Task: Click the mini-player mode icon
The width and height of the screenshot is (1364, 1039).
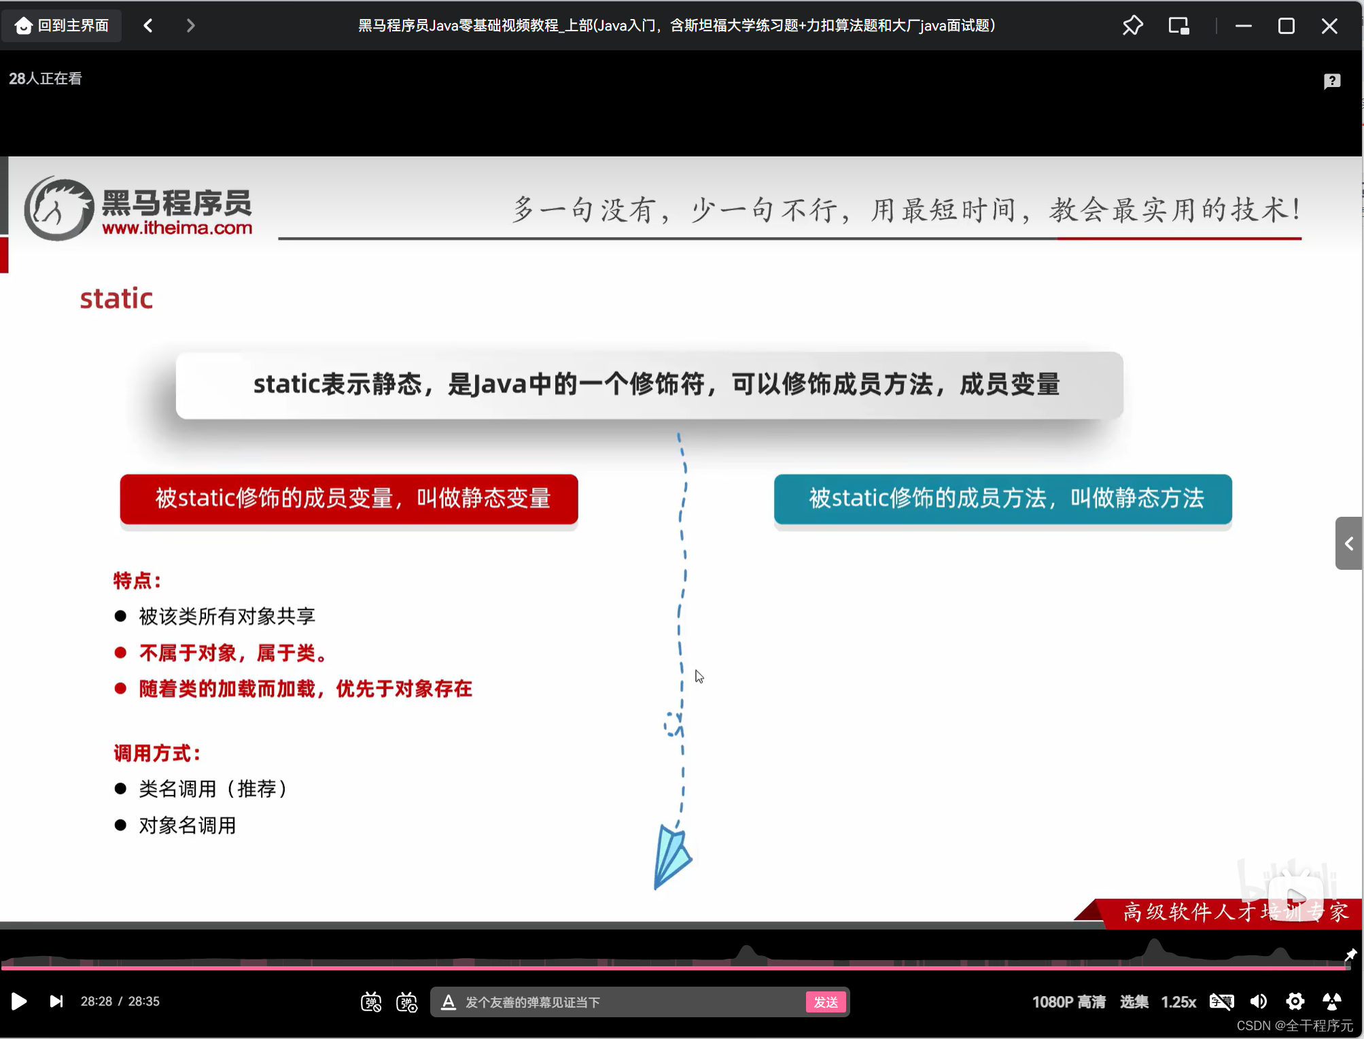Action: coord(1178,26)
